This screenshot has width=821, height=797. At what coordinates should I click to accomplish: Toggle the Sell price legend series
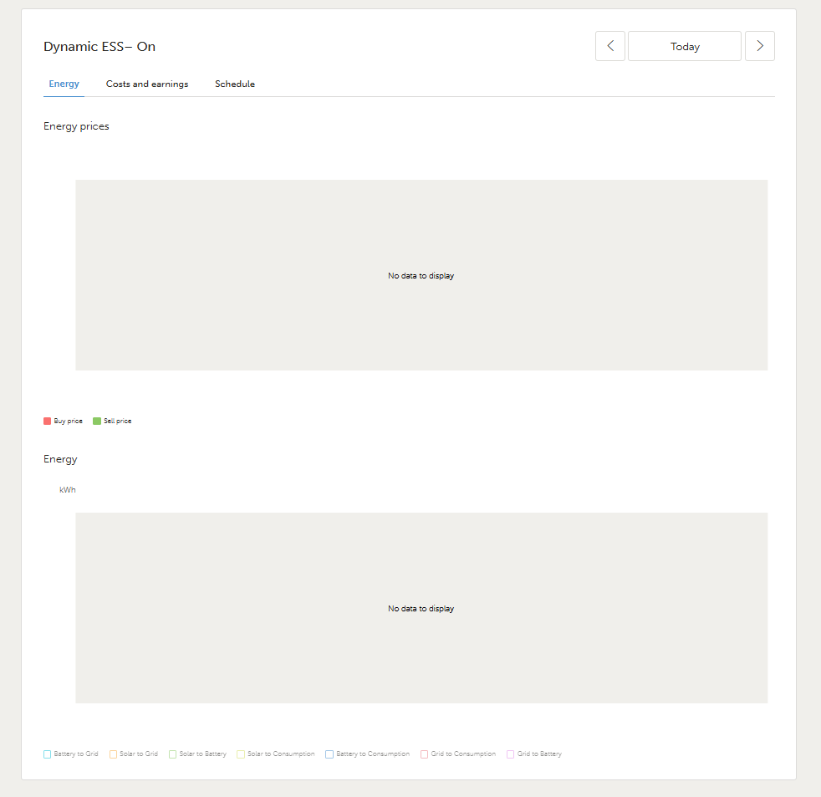(113, 421)
